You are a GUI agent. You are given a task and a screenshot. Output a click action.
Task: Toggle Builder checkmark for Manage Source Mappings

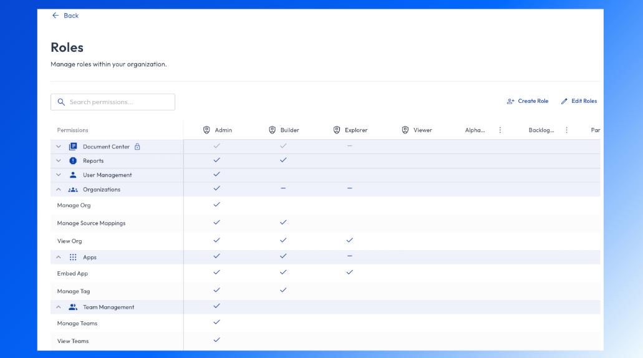pos(283,222)
